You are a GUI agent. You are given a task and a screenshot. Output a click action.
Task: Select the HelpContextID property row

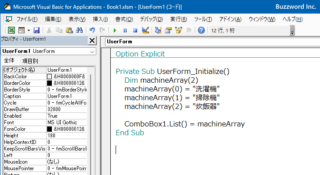[45, 142]
